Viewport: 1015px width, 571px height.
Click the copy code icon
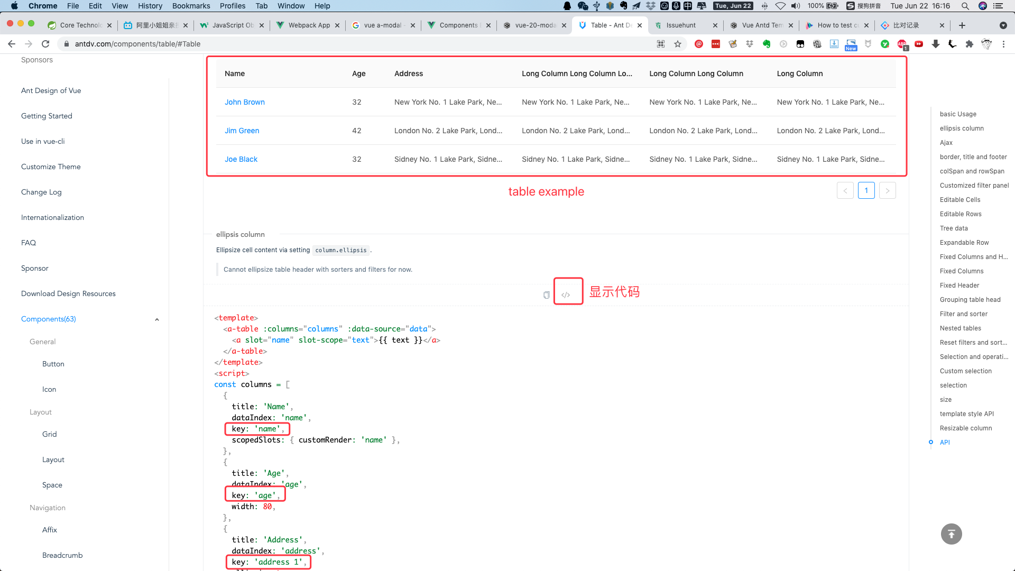click(547, 295)
